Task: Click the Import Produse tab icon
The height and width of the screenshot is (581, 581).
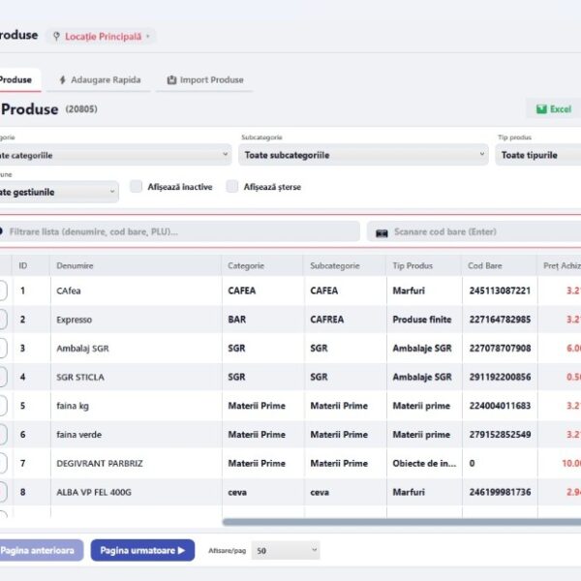Action: pos(171,79)
